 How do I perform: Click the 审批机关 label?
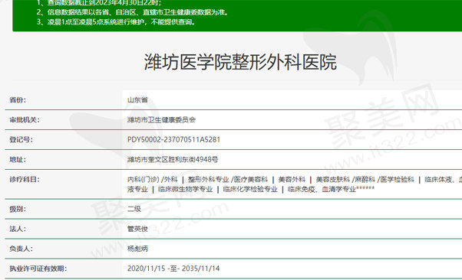25,119
